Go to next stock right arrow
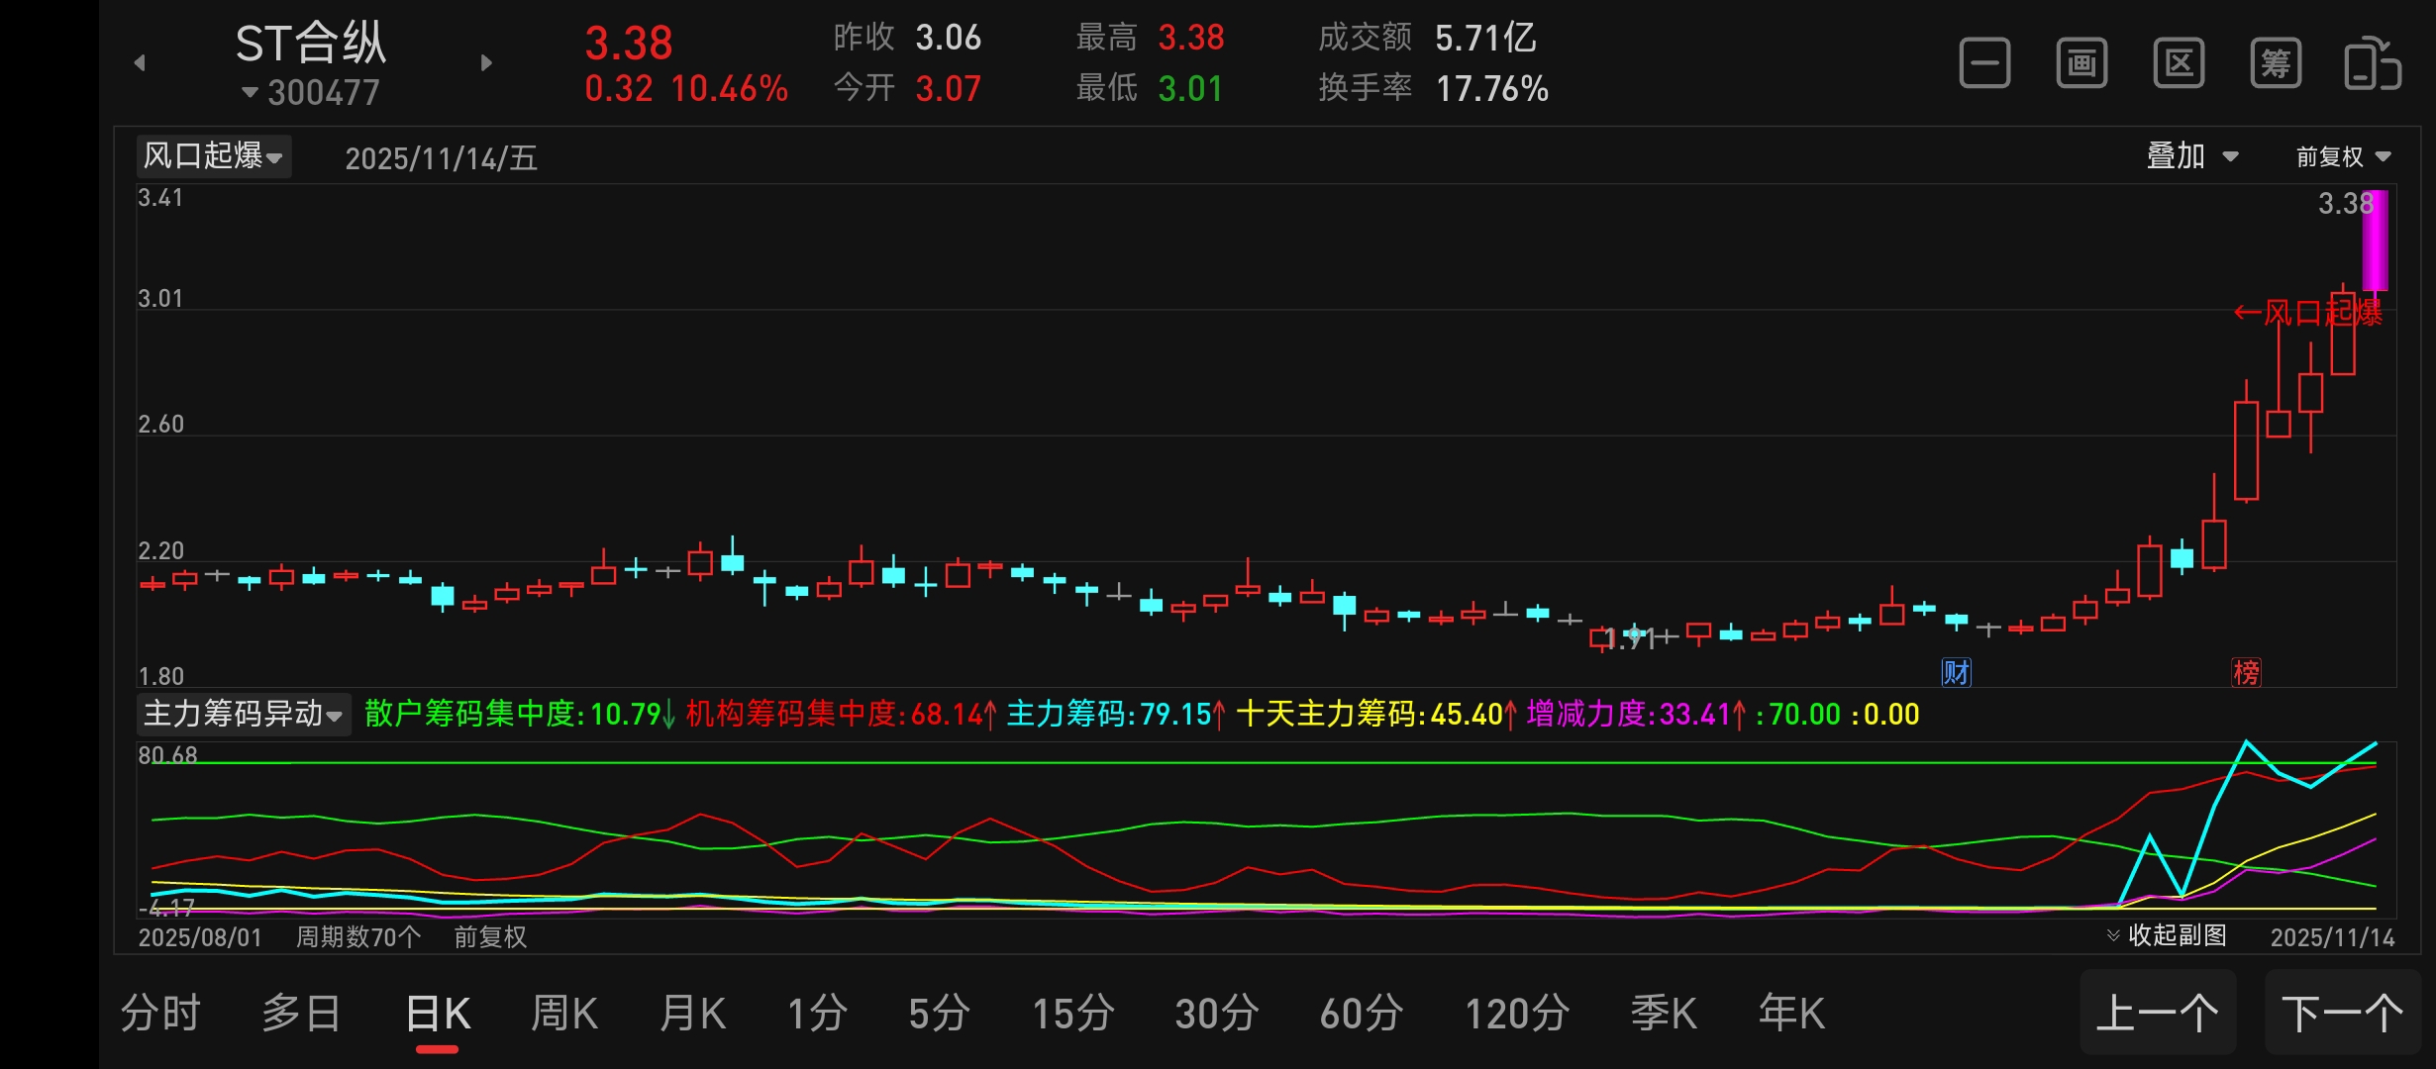The height and width of the screenshot is (1069, 2436). 486,63
